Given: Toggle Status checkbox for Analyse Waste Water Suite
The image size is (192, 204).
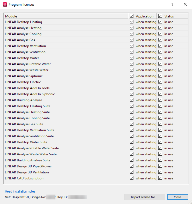Looking at the screenshot, I should (160, 154).
